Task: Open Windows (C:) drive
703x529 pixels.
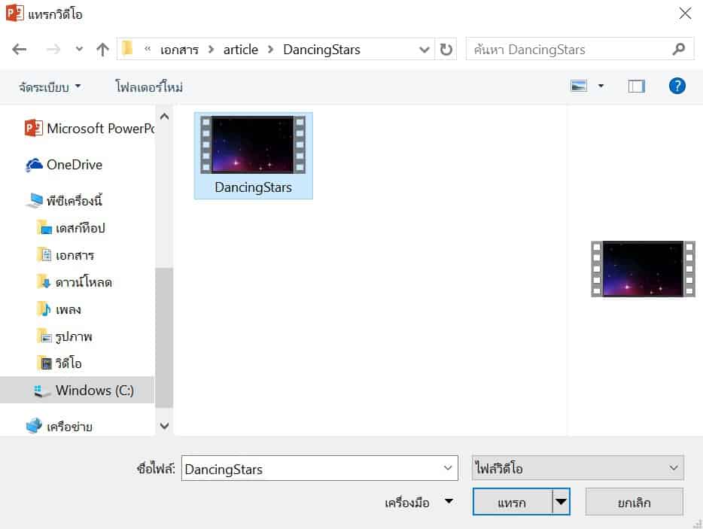Action: click(93, 391)
